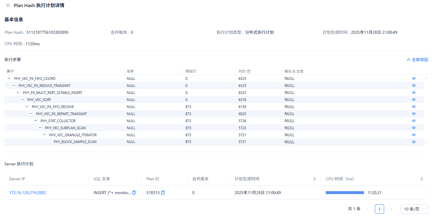The image size is (432, 217).
Task: Copy the SQL text of the INSERT statement
Action: tap(134, 193)
